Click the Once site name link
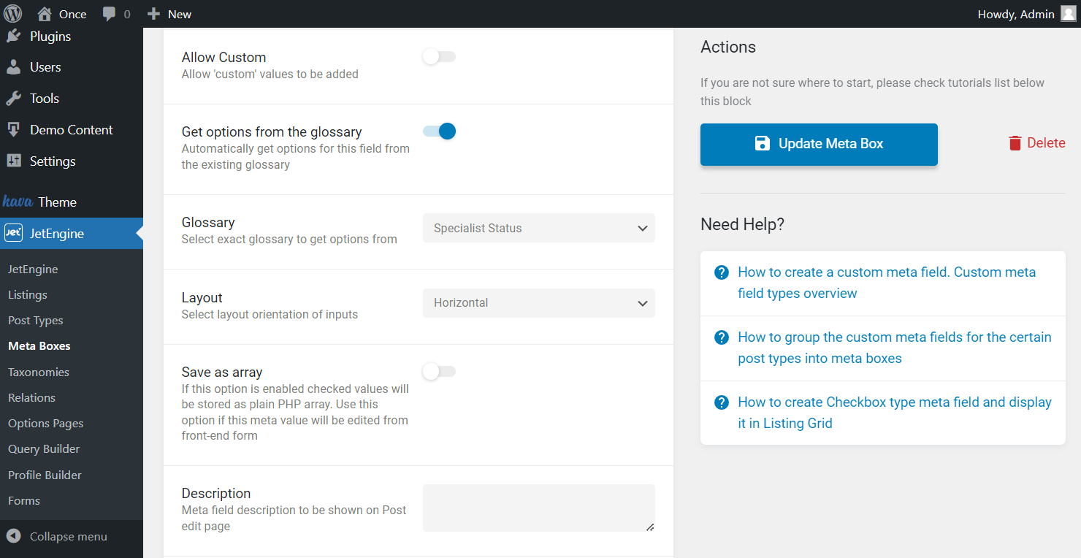The image size is (1081, 558). [73, 14]
